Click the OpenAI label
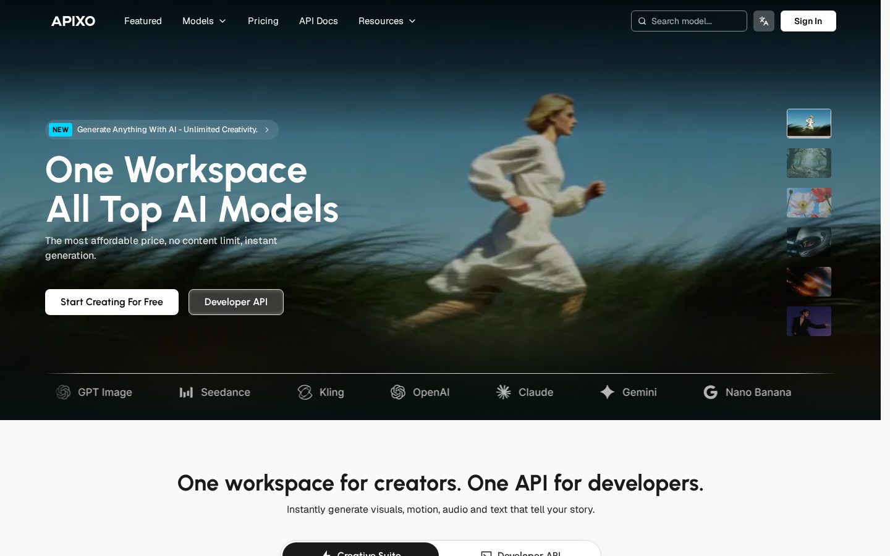Viewport: 890px width, 556px height. (431, 392)
